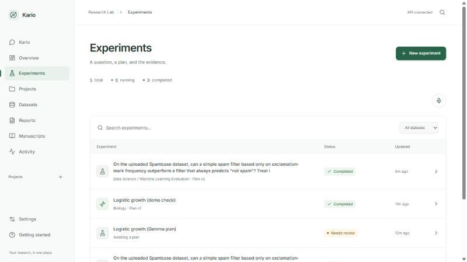The width and height of the screenshot is (467, 262).
Task: Click magnifier icon in experiments search bar
Action: (x=100, y=128)
